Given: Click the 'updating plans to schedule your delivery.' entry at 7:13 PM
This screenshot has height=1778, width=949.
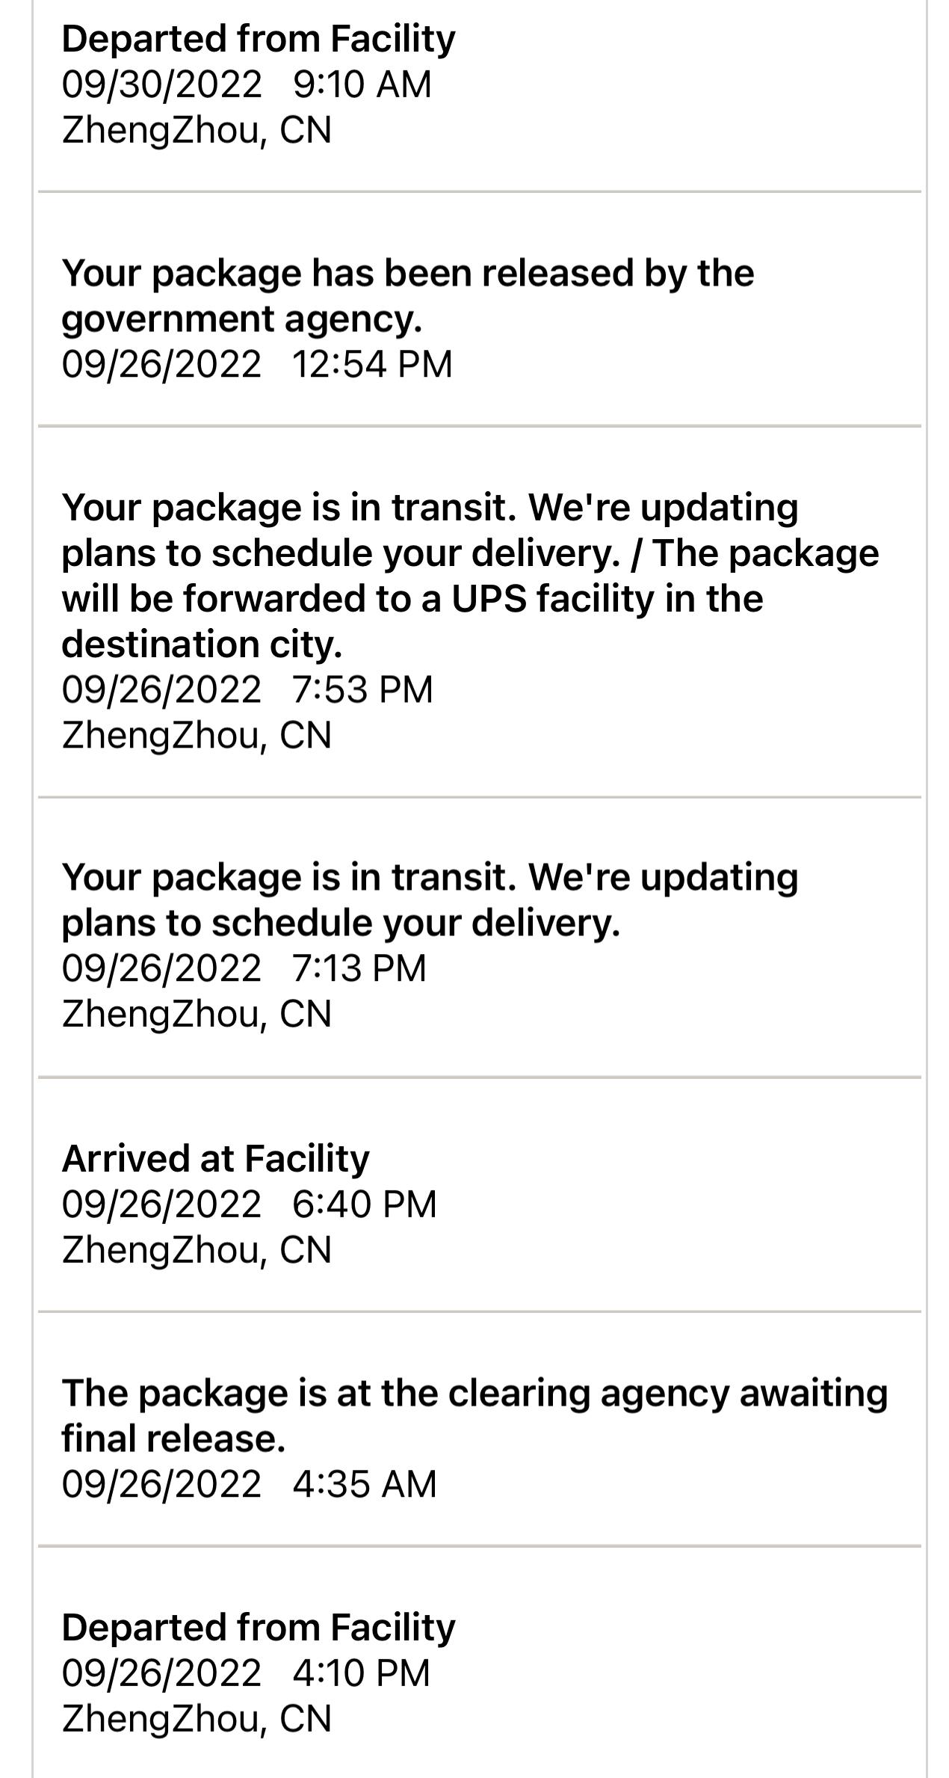Looking at the screenshot, I should [430, 899].
